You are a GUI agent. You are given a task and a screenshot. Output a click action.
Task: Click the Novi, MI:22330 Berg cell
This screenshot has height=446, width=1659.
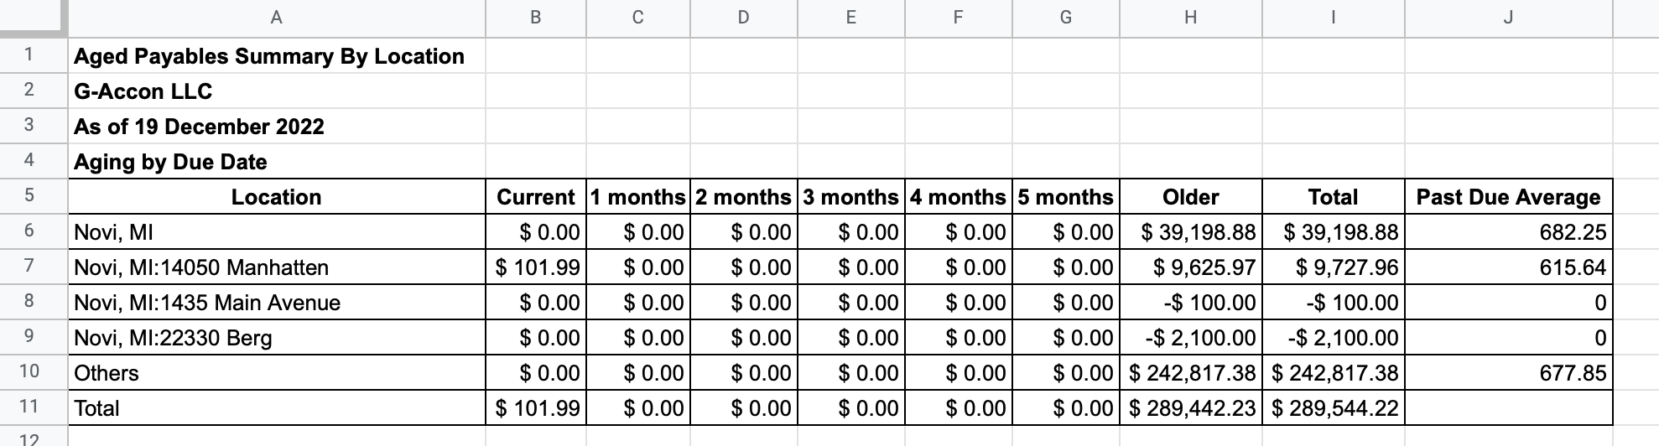[276, 337]
